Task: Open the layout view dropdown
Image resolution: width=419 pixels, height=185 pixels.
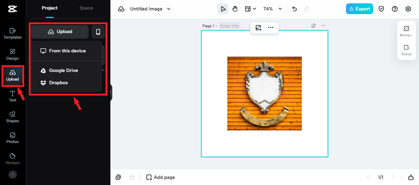Action: tap(250, 9)
